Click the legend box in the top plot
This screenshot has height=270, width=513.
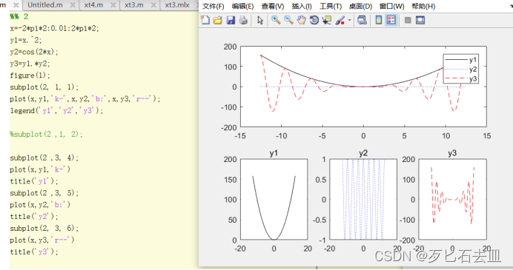460,69
